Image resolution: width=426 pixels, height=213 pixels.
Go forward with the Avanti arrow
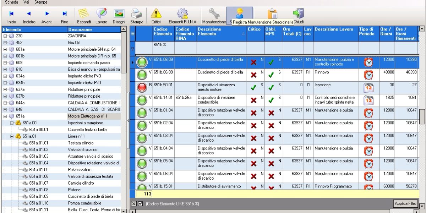(47, 16)
